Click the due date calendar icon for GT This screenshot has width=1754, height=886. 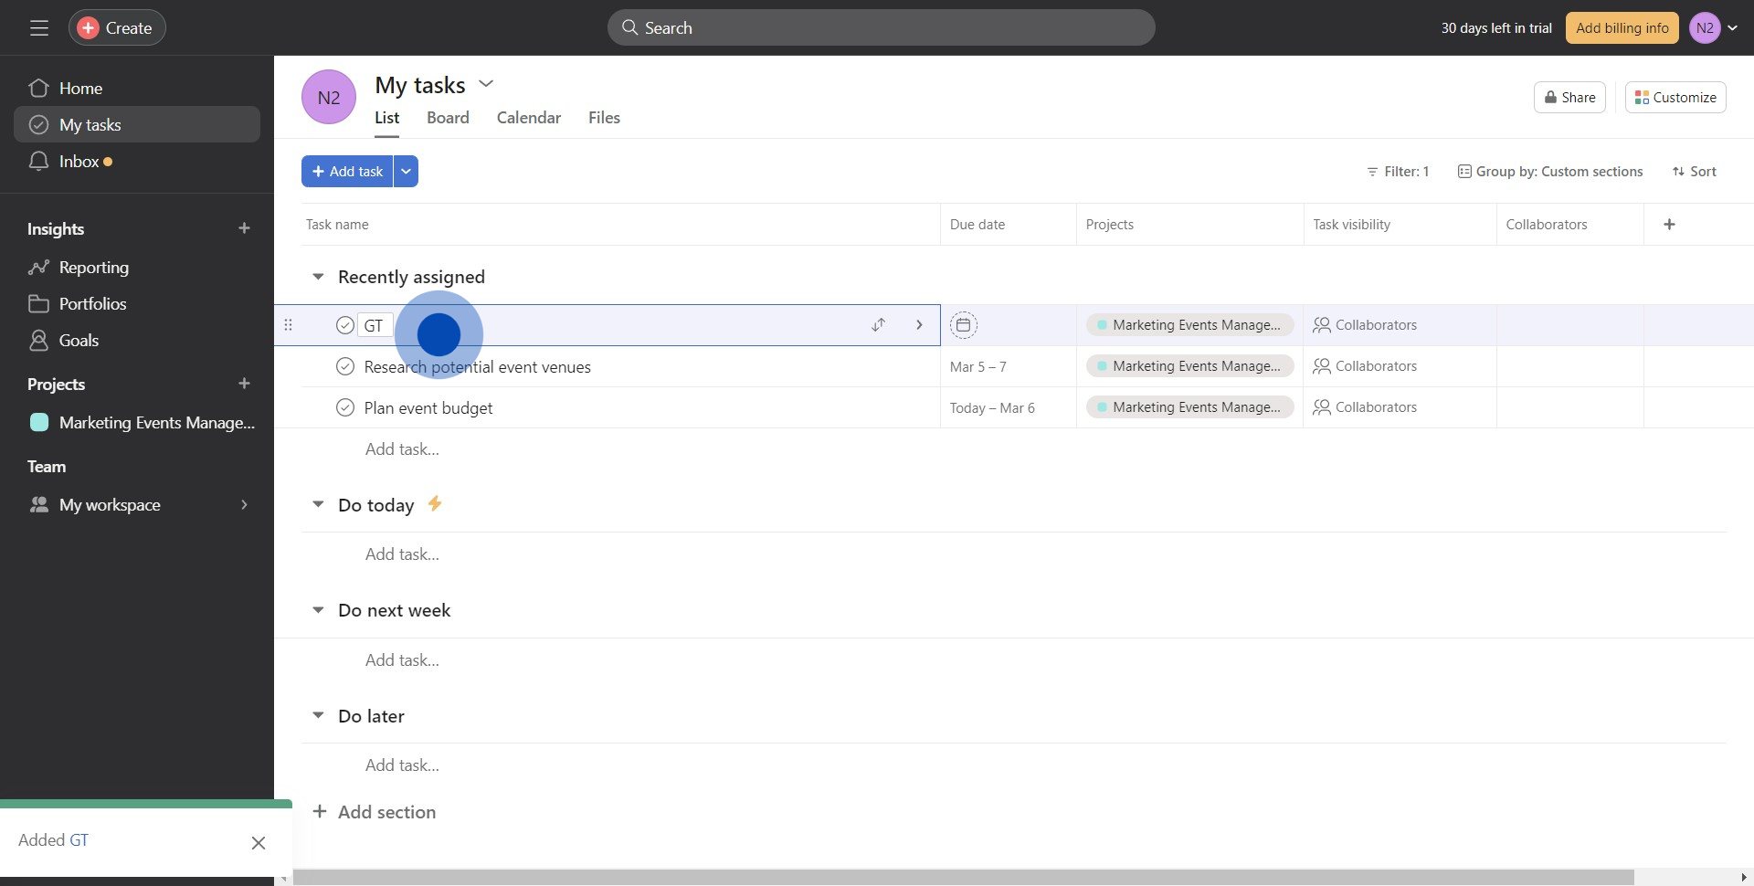tap(963, 325)
